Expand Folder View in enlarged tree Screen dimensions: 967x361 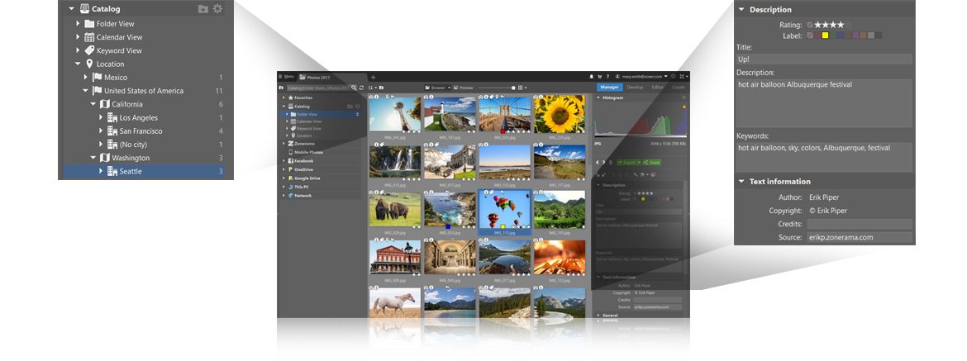pos(79,23)
